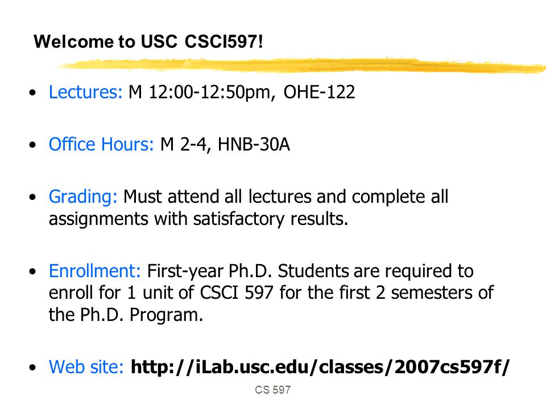Screen dimensions: 546x409
Task: Click the blue Web site label
Action: (x=86, y=366)
